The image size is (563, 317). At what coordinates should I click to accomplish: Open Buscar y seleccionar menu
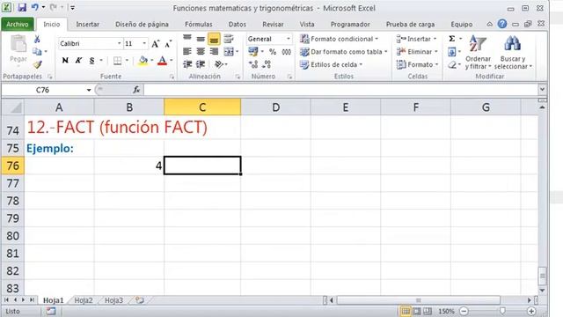click(513, 53)
